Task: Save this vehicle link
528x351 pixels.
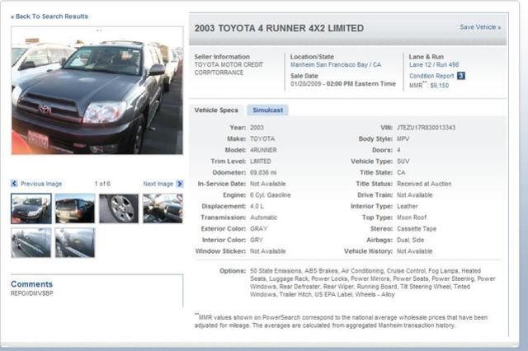Action: (x=480, y=27)
